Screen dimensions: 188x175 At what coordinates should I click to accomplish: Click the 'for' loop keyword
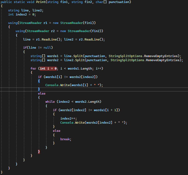pos(33,68)
